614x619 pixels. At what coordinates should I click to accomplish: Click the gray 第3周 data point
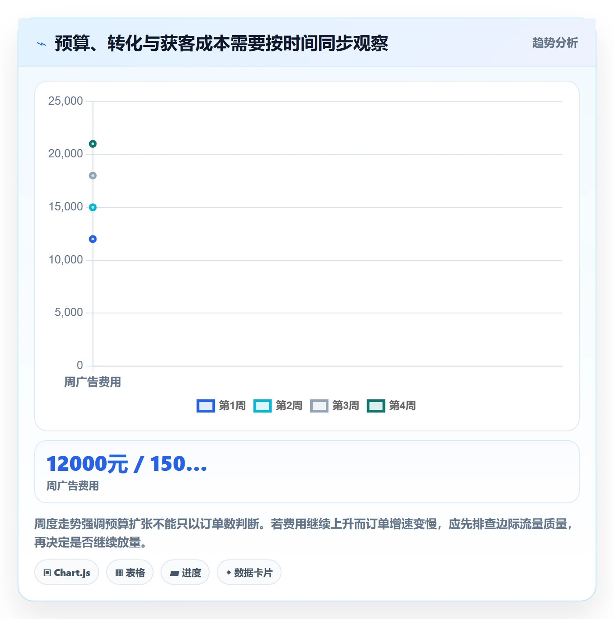pos(93,175)
